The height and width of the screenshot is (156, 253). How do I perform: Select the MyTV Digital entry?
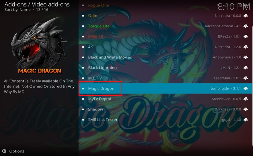coord(165,99)
